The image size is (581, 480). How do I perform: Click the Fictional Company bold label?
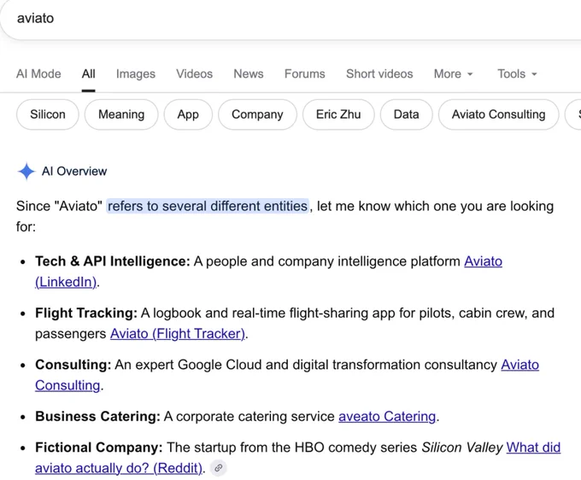[x=99, y=448]
